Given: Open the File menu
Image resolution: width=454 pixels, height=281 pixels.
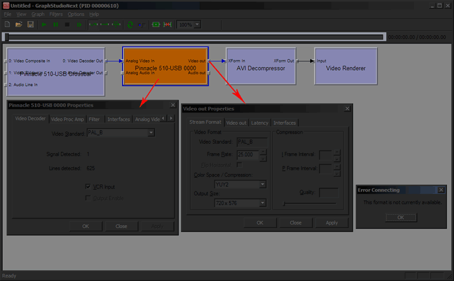Looking at the screenshot, I should tap(8, 14).
